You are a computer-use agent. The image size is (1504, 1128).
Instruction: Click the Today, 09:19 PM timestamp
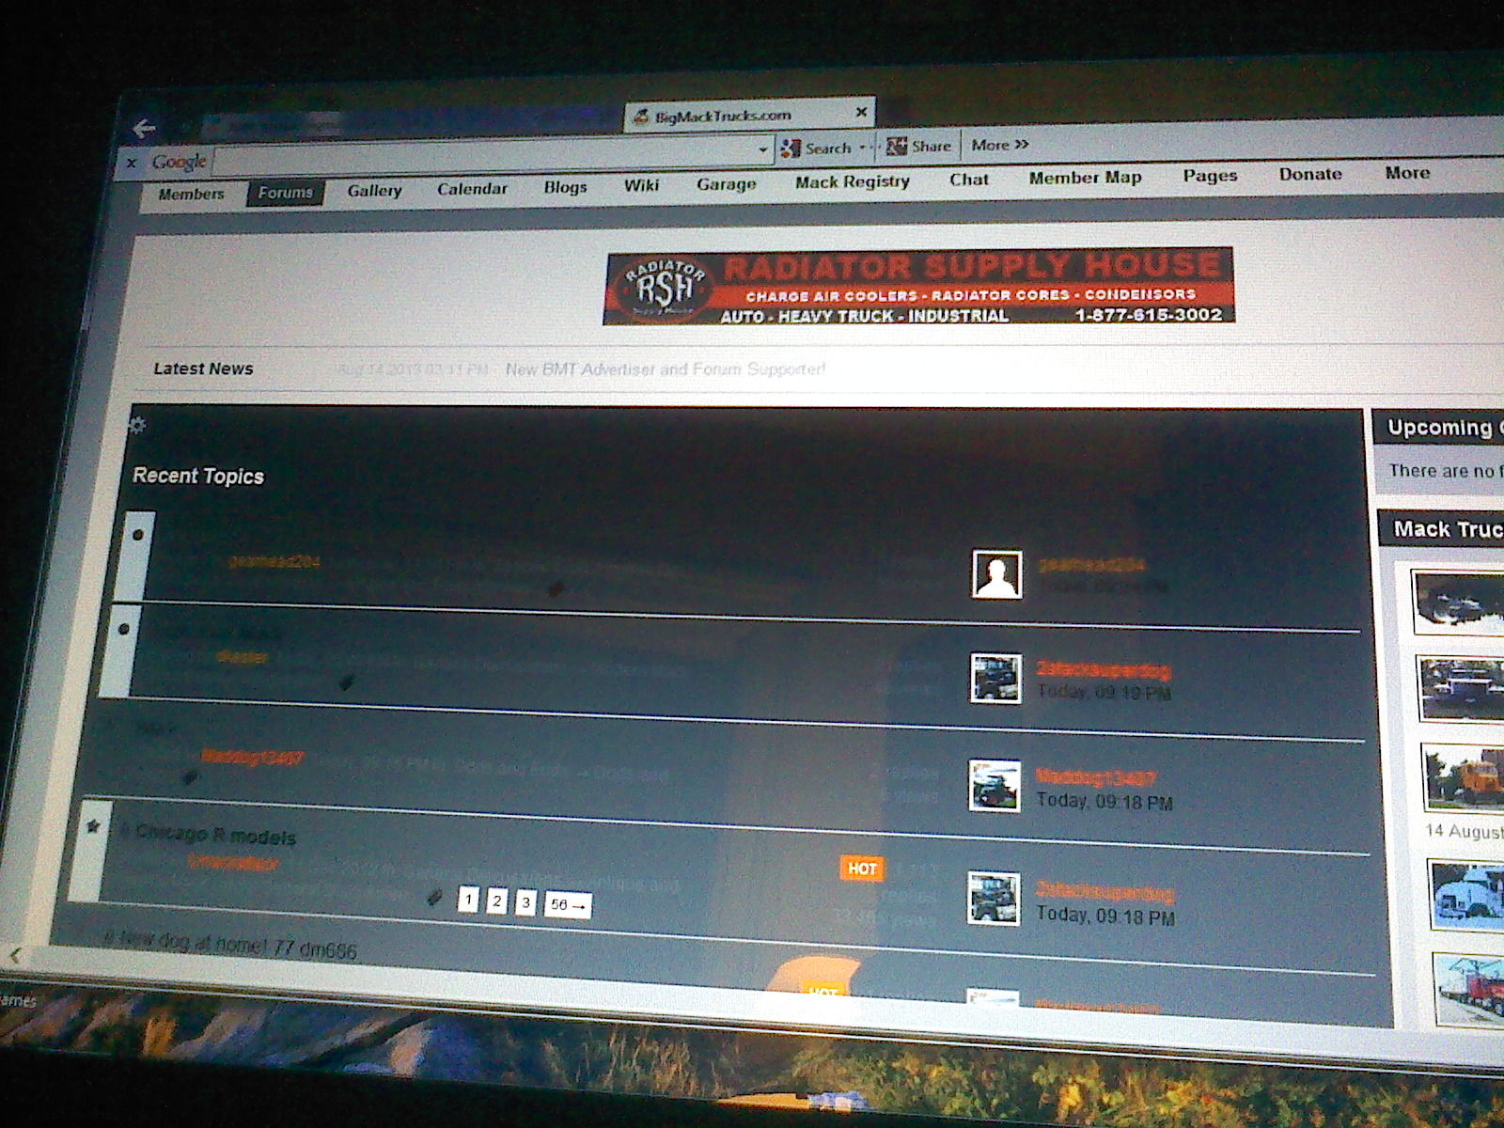click(1104, 693)
